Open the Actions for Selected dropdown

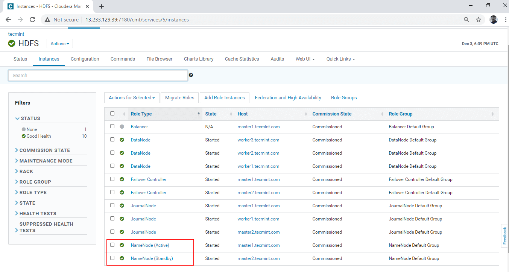pos(132,98)
